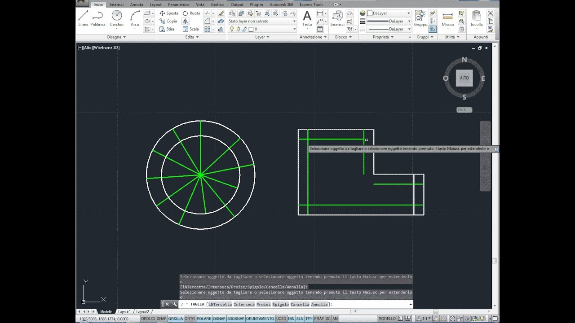Choose the Spigolo command option

[x=280, y=304]
